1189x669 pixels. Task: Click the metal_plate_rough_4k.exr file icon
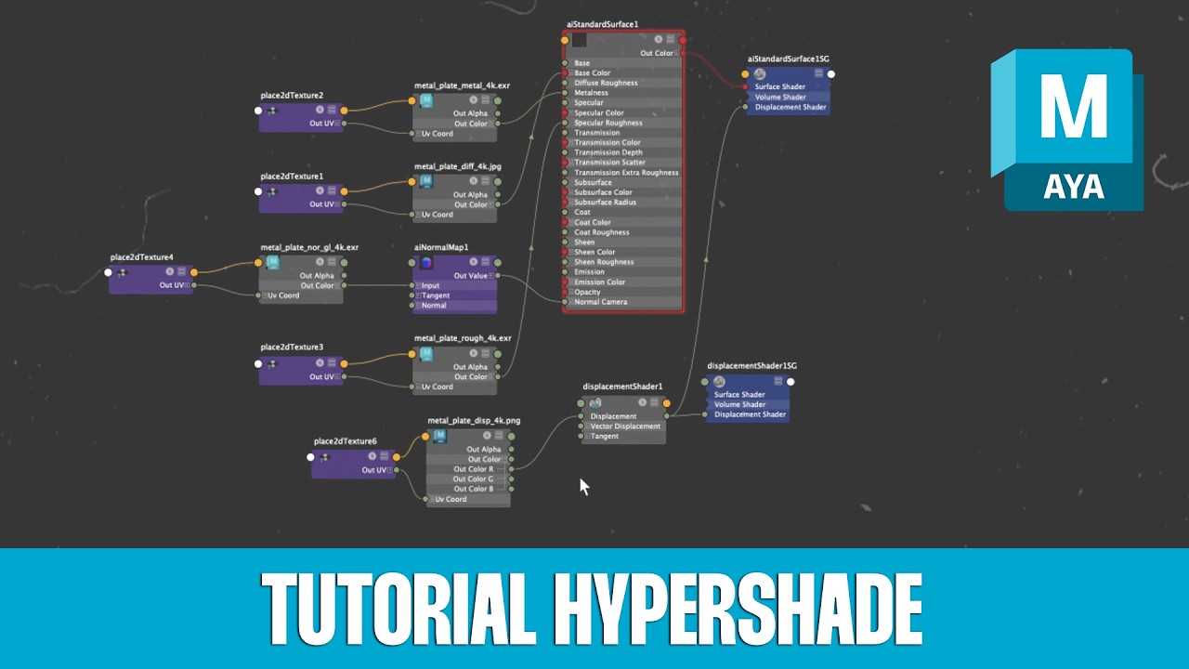coord(426,354)
